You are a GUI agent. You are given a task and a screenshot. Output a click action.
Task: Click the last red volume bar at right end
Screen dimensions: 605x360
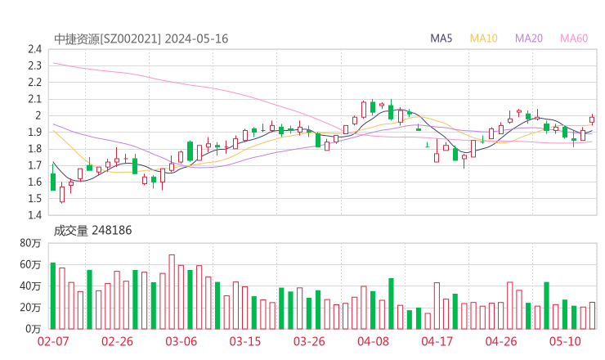[x=592, y=316]
